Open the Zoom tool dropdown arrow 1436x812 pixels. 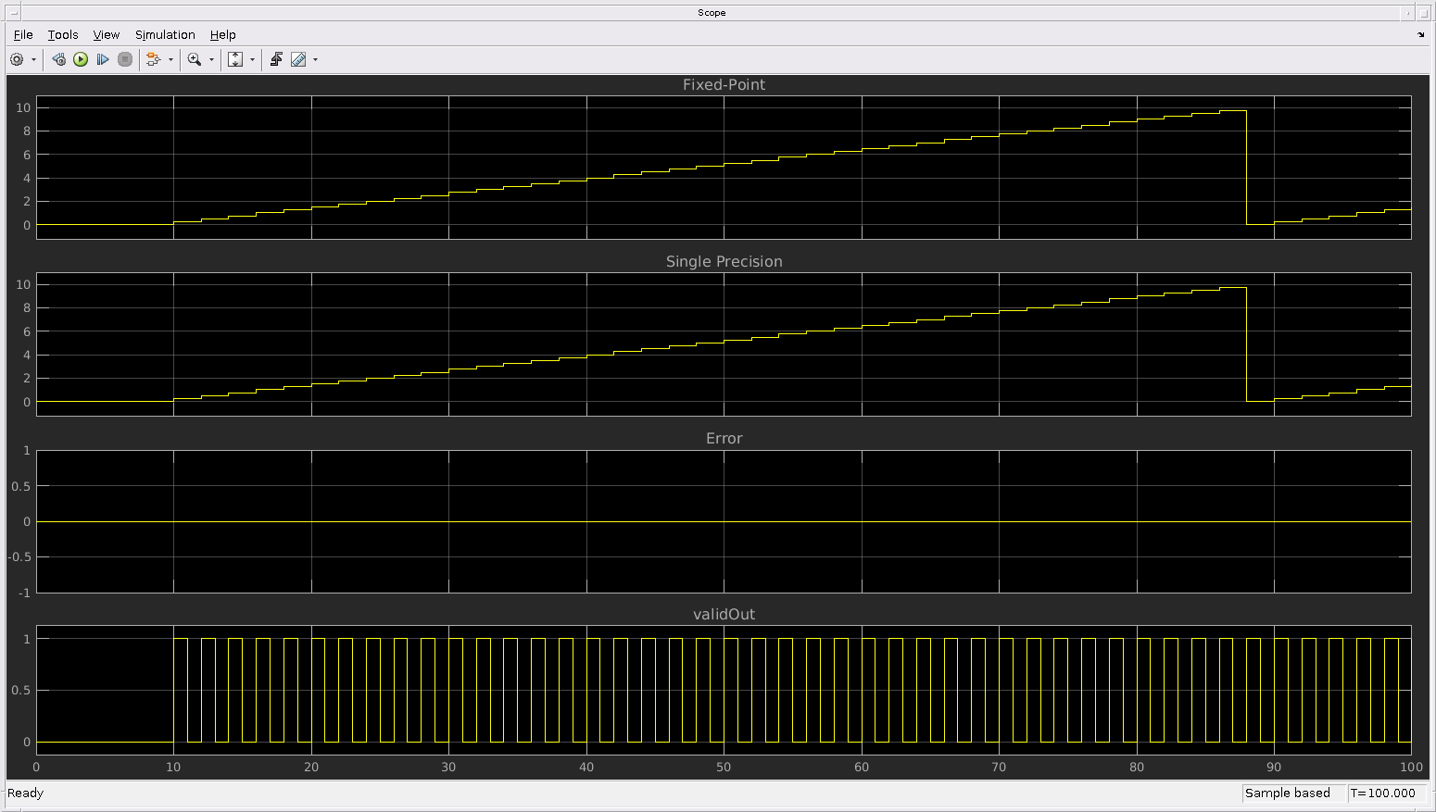click(211, 59)
